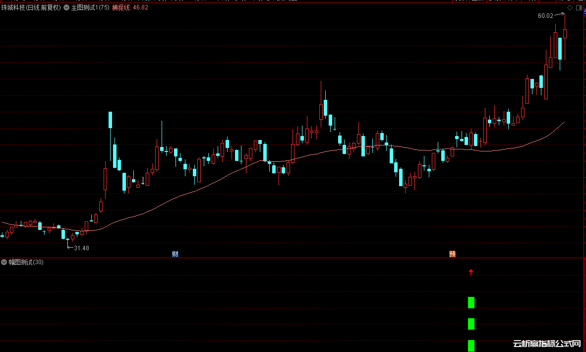This screenshot has width=586, height=352.
Task: Click the diamond icon at chart top-right
Action: [570, 8]
